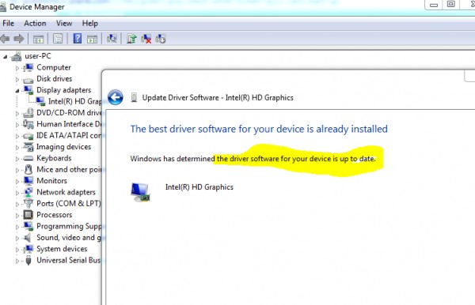Maximize the Device Manager window

point(451,4)
